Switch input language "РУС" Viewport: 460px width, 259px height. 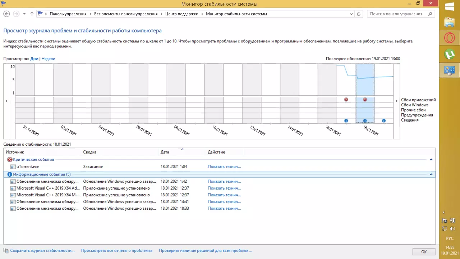click(450, 238)
